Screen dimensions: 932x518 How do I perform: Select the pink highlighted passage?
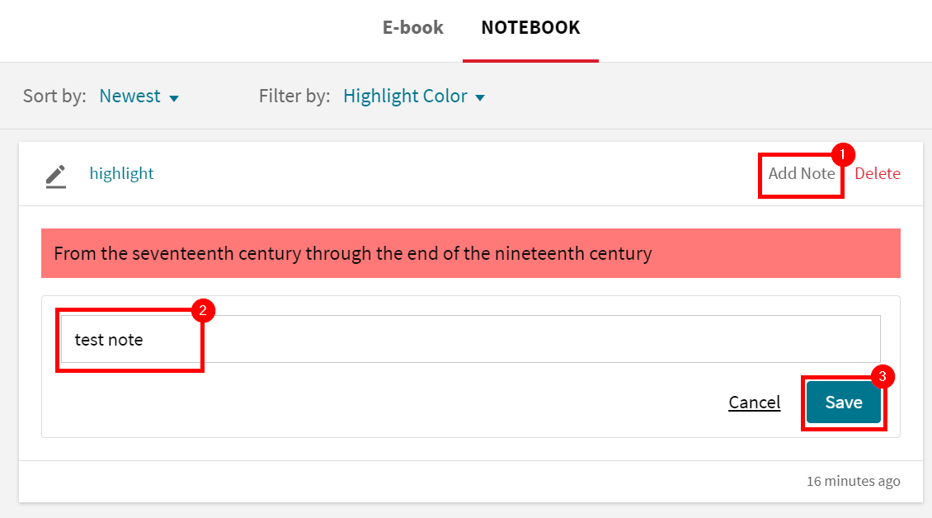(x=346, y=253)
